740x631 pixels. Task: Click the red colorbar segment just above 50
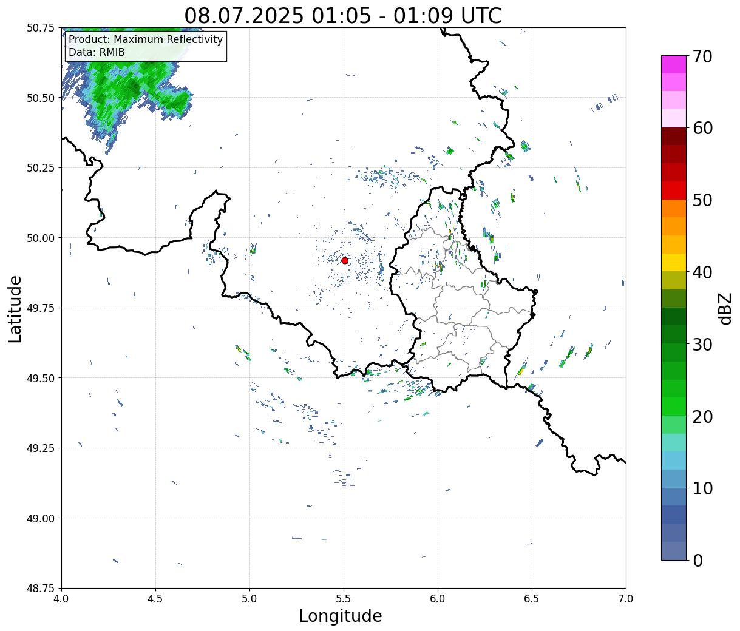(673, 190)
